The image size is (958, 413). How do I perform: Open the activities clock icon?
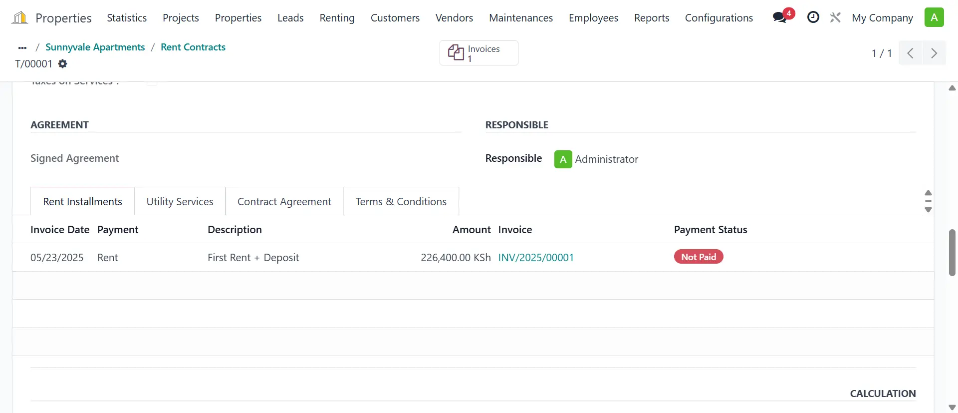click(x=813, y=17)
